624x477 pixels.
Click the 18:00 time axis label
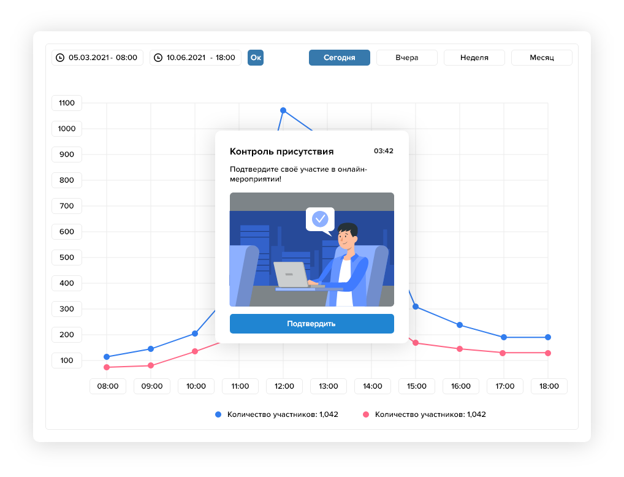coord(549,386)
